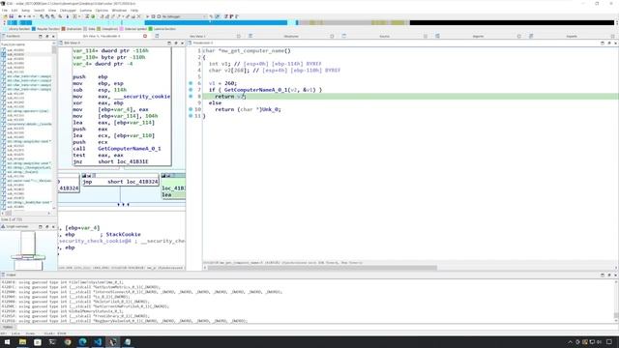Open Microsoft Edge from the taskbar

click(82, 342)
